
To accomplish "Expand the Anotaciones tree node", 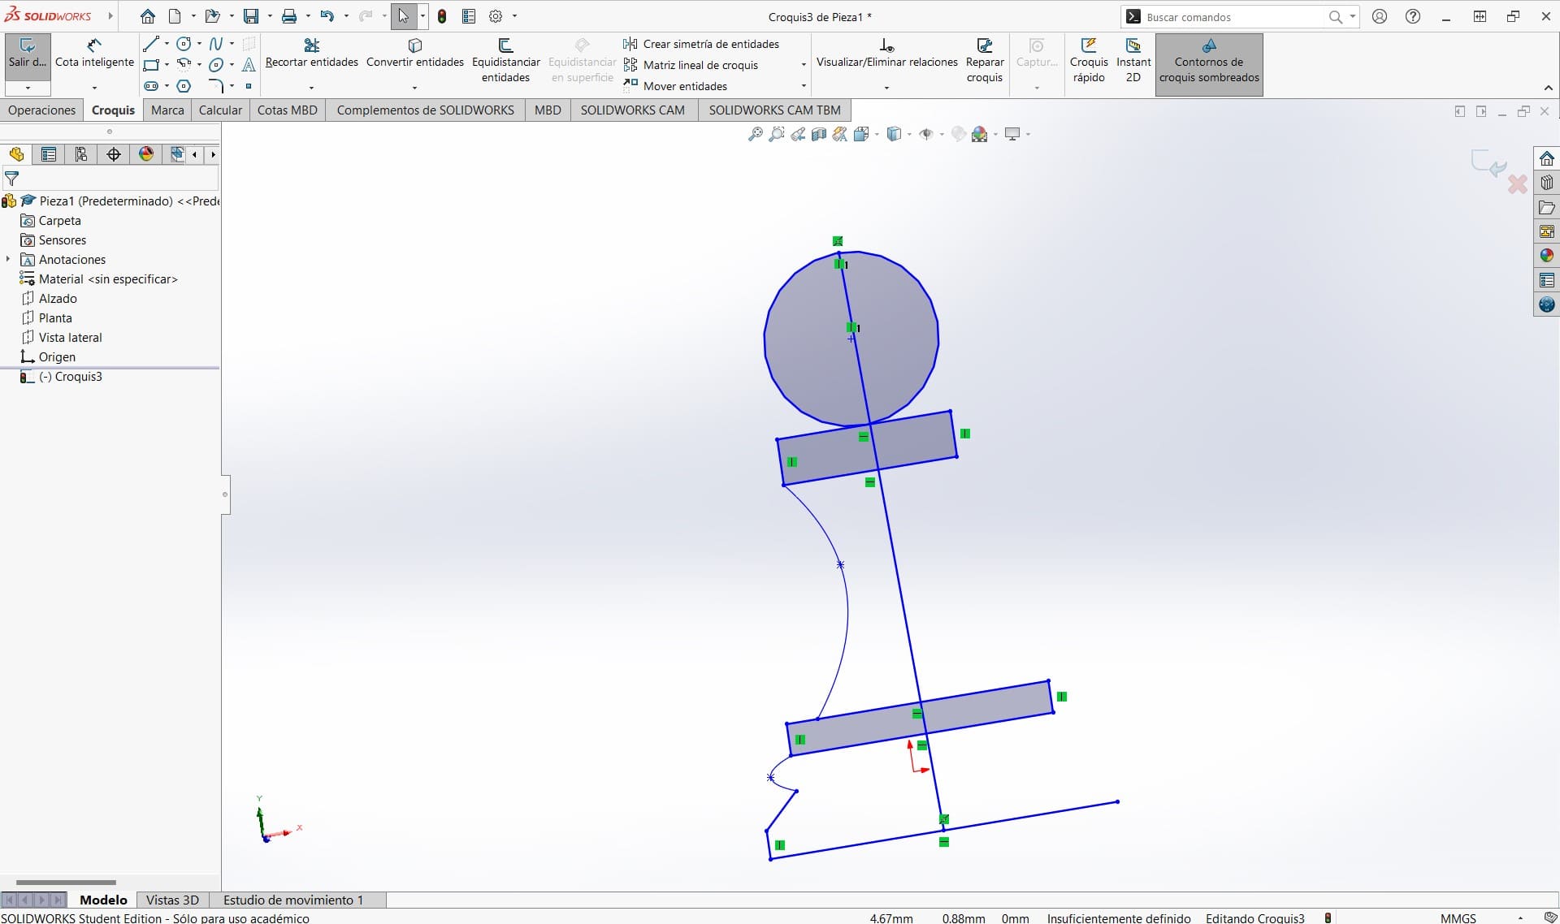I will tap(8, 259).
